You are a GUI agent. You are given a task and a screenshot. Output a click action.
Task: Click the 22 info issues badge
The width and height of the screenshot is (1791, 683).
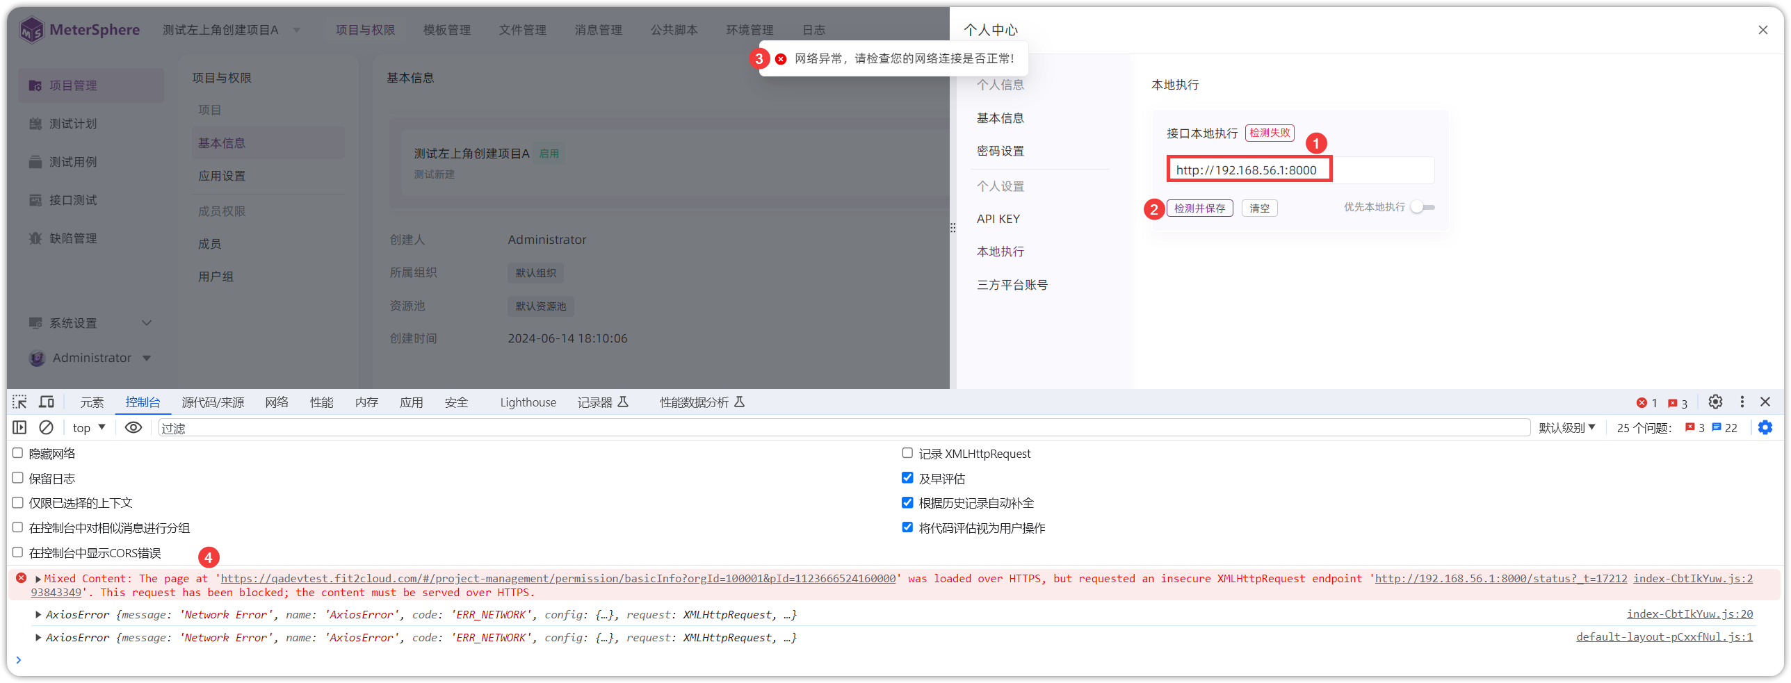[1724, 428]
